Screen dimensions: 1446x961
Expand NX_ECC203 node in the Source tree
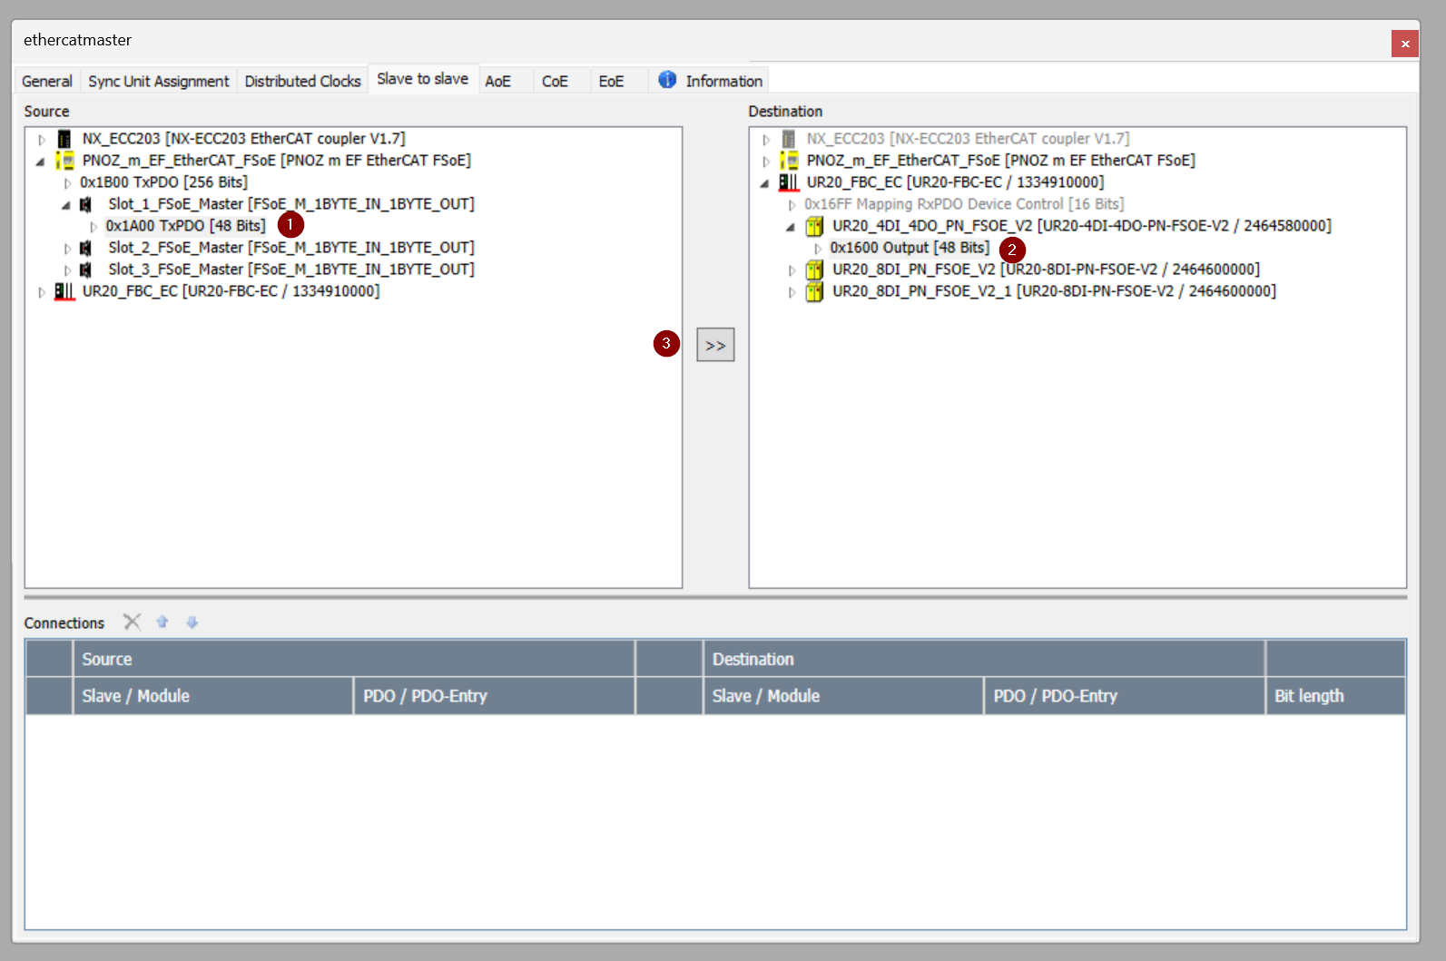[x=42, y=140]
